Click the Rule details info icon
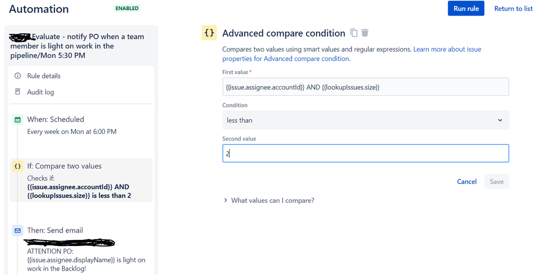 coord(17,76)
